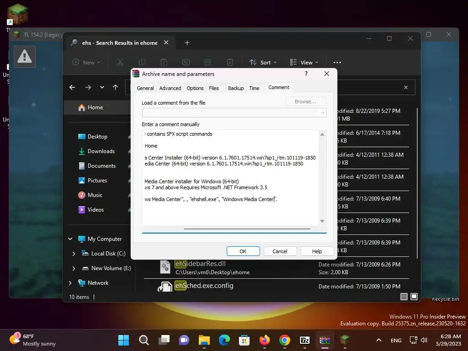Open Task View from the taskbar
The image size is (468, 351).
tap(164, 340)
